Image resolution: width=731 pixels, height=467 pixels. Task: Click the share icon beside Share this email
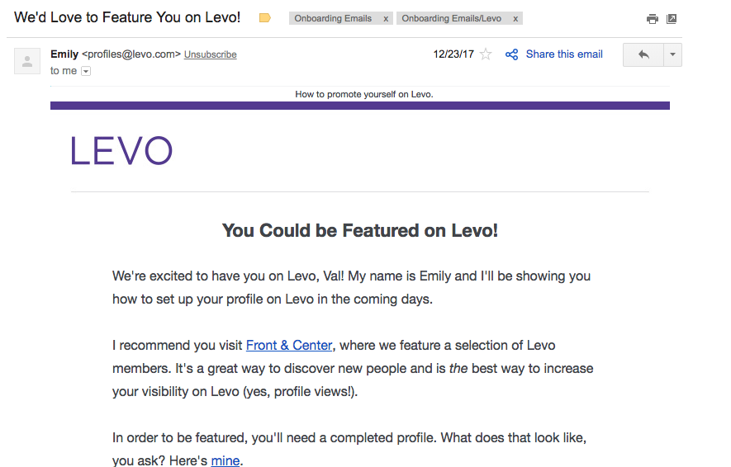coord(511,54)
